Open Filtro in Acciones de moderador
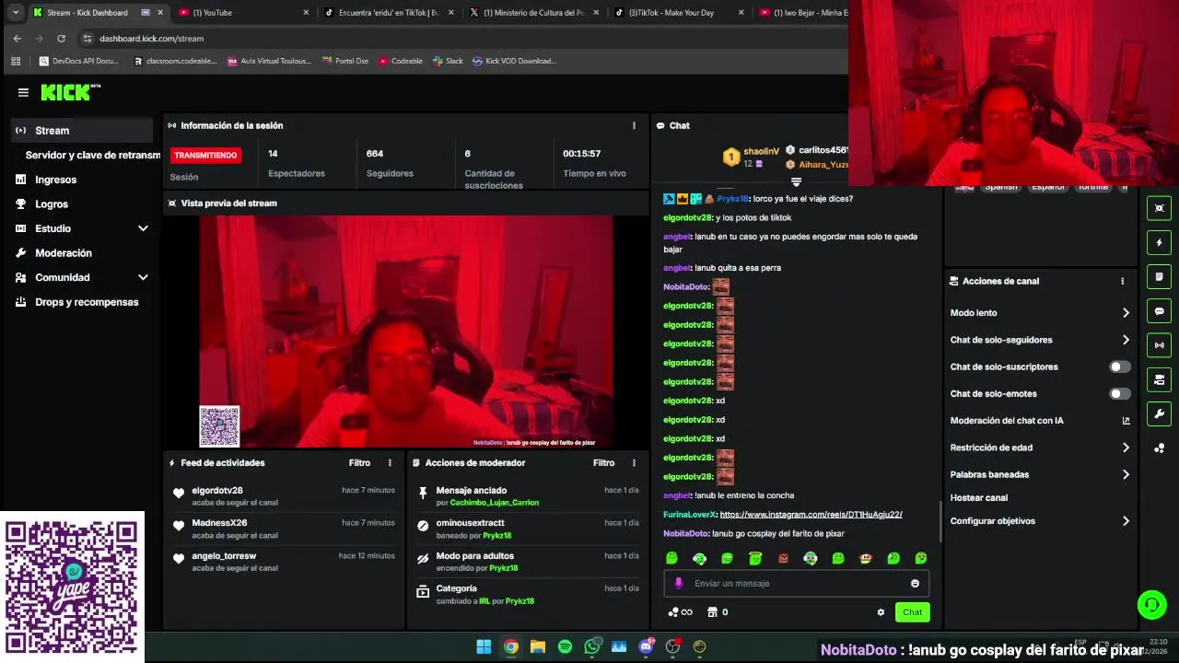The width and height of the screenshot is (1179, 663). pyautogui.click(x=603, y=463)
